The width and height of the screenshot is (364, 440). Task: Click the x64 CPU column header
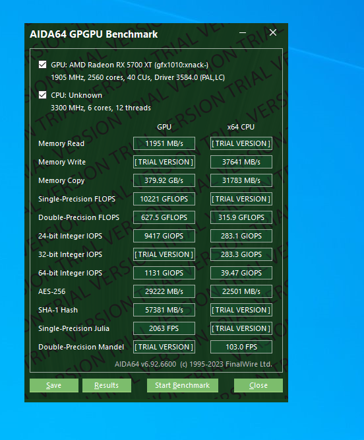(241, 127)
